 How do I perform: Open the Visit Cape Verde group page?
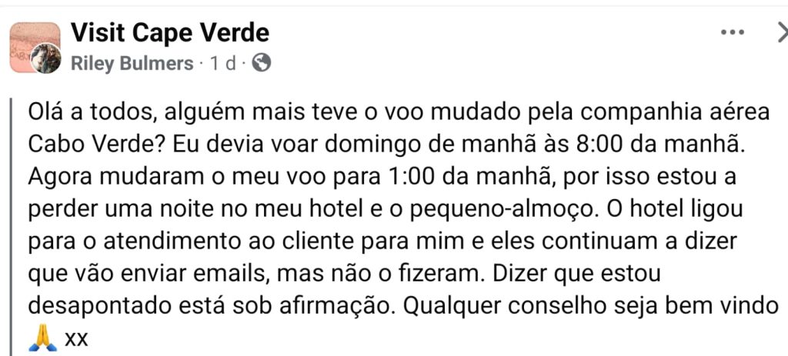pos(170,32)
